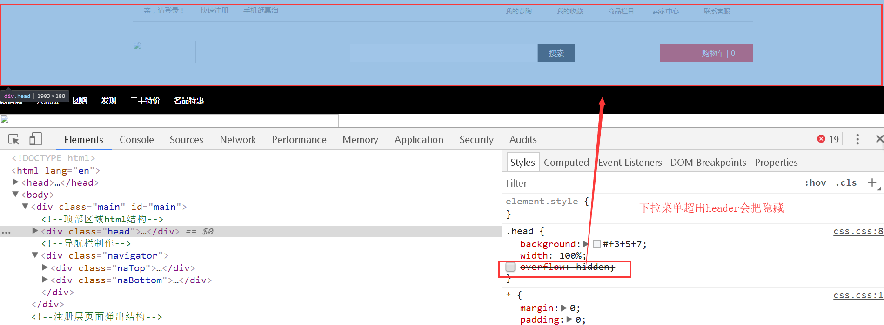Screen dimensions: 884x325
Task: Click the red error count icon
Action: coord(821,139)
